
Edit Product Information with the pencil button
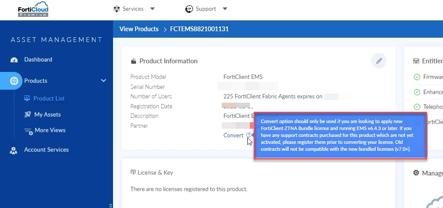click(379, 61)
